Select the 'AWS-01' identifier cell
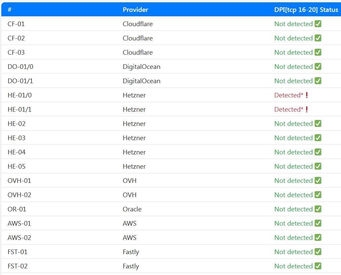341x275 pixels. click(19, 224)
